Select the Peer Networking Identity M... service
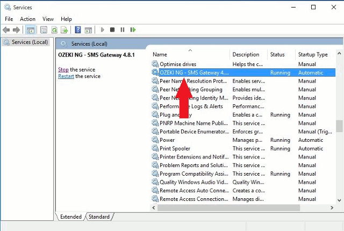The width and height of the screenshot is (344, 231). 243,98
